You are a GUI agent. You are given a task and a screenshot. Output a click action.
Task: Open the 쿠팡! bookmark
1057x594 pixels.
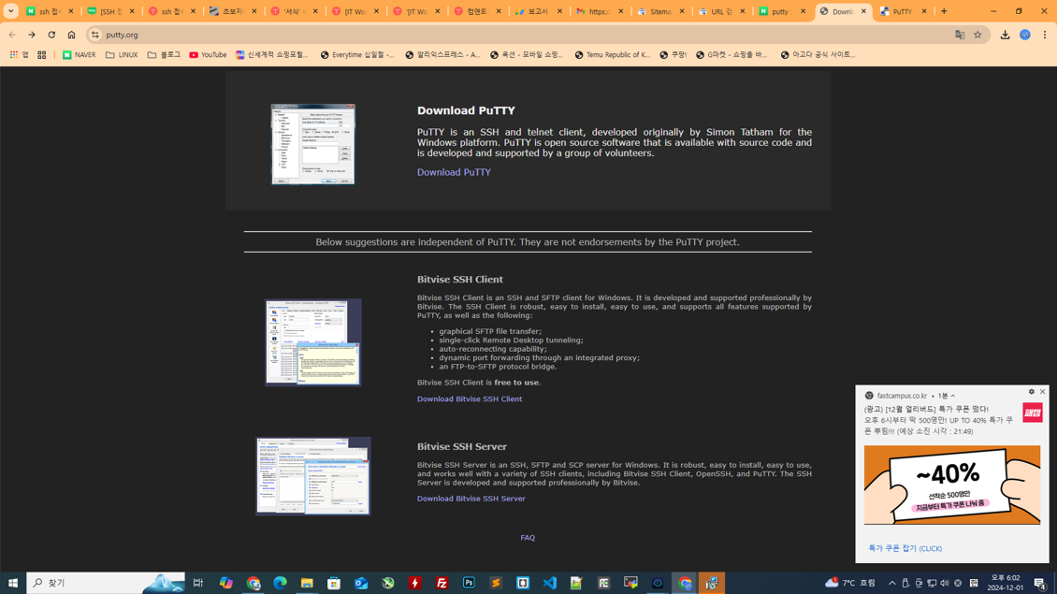[673, 54]
